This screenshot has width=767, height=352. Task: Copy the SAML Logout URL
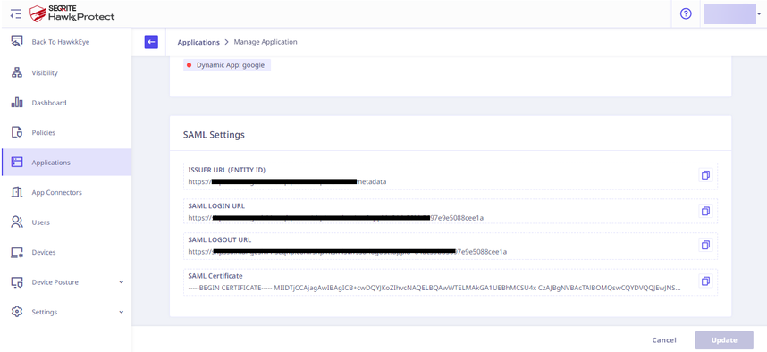click(705, 245)
